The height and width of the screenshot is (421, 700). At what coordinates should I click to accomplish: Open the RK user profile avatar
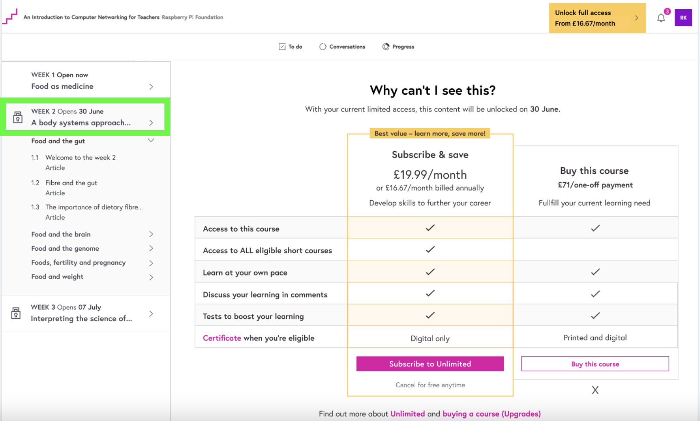[683, 18]
